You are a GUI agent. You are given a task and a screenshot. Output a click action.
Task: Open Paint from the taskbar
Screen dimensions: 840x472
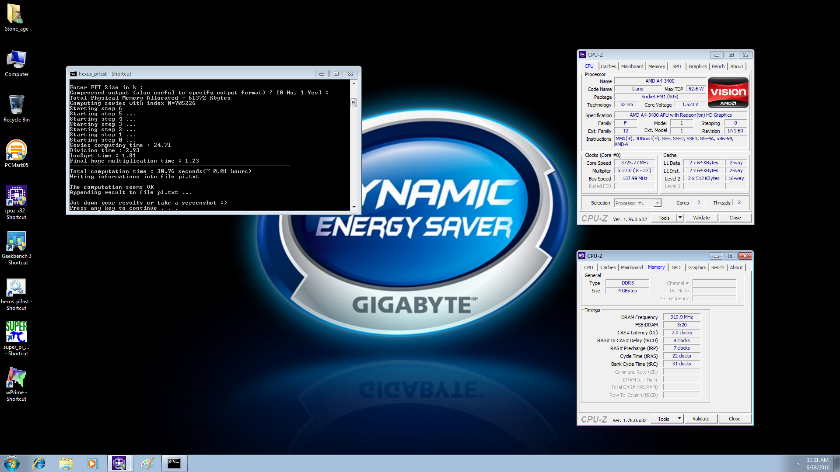click(147, 463)
